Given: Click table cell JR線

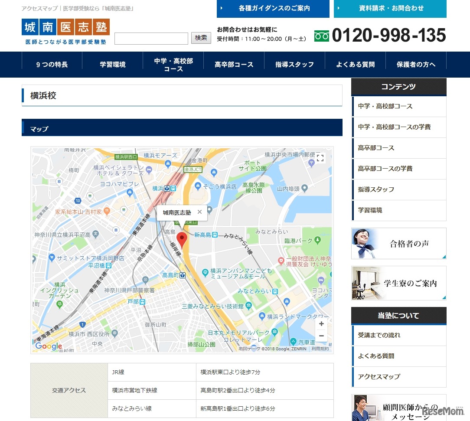Looking at the screenshot, I should pos(152,372).
